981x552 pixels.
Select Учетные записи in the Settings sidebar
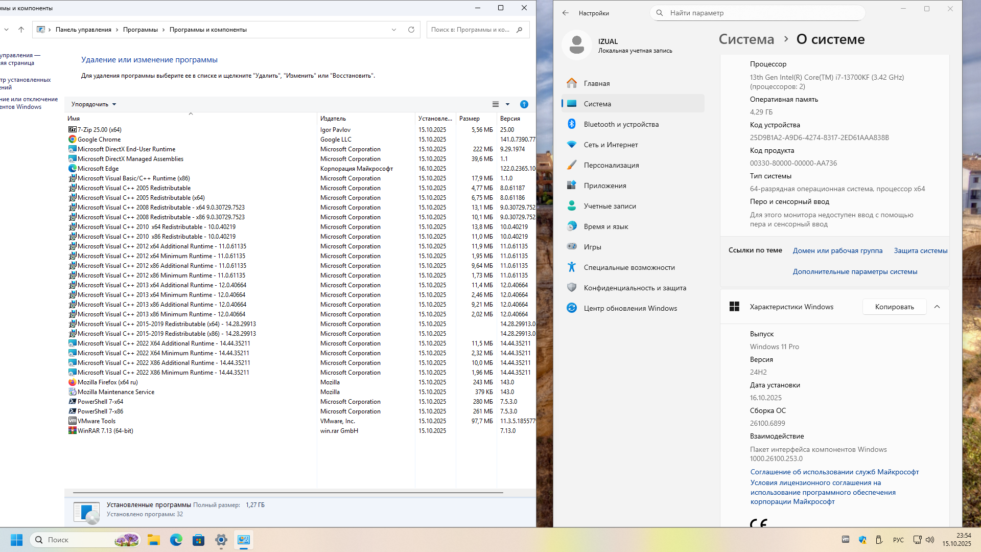point(610,206)
